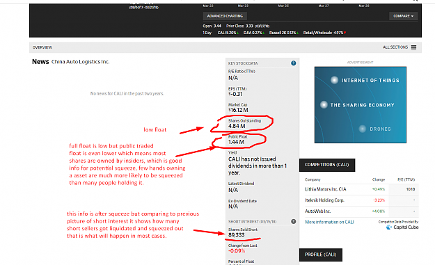Open the Iteknik Holding Corp. link
This screenshot has width=435, height=265.
(x=324, y=200)
